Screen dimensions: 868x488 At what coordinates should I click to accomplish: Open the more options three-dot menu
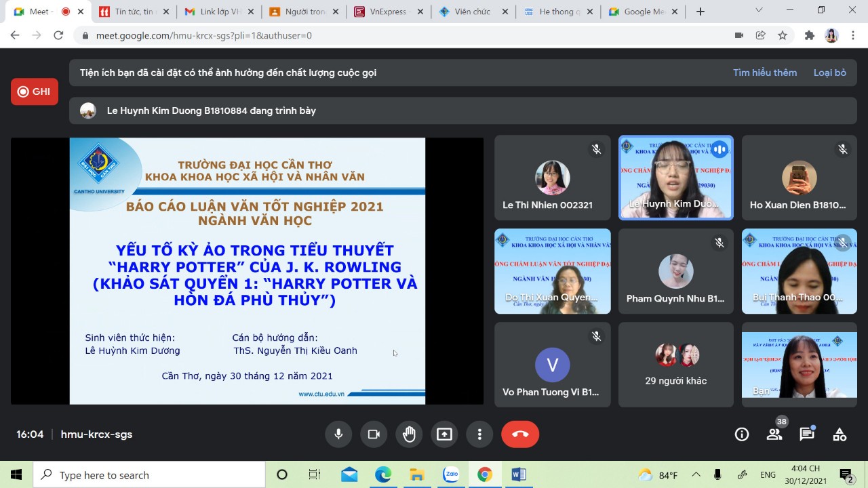pyautogui.click(x=479, y=434)
